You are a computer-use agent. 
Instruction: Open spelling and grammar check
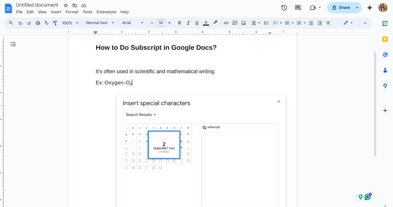tap(47, 23)
